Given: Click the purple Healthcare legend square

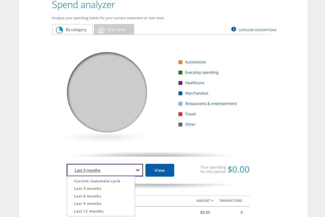Looking at the screenshot, I should click(x=180, y=83).
